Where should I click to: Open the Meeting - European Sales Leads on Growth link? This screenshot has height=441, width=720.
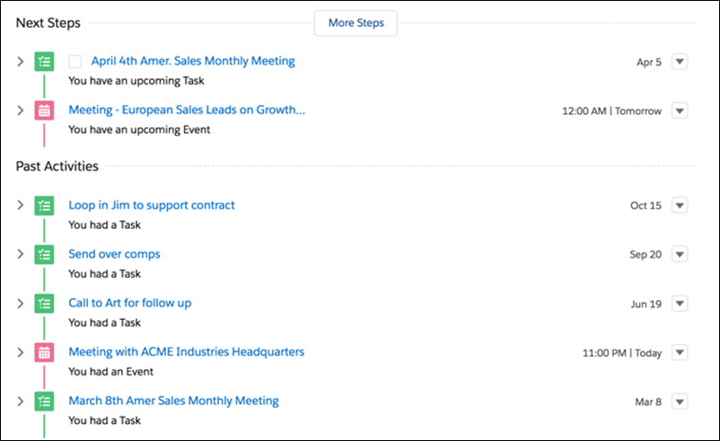coord(187,110)
